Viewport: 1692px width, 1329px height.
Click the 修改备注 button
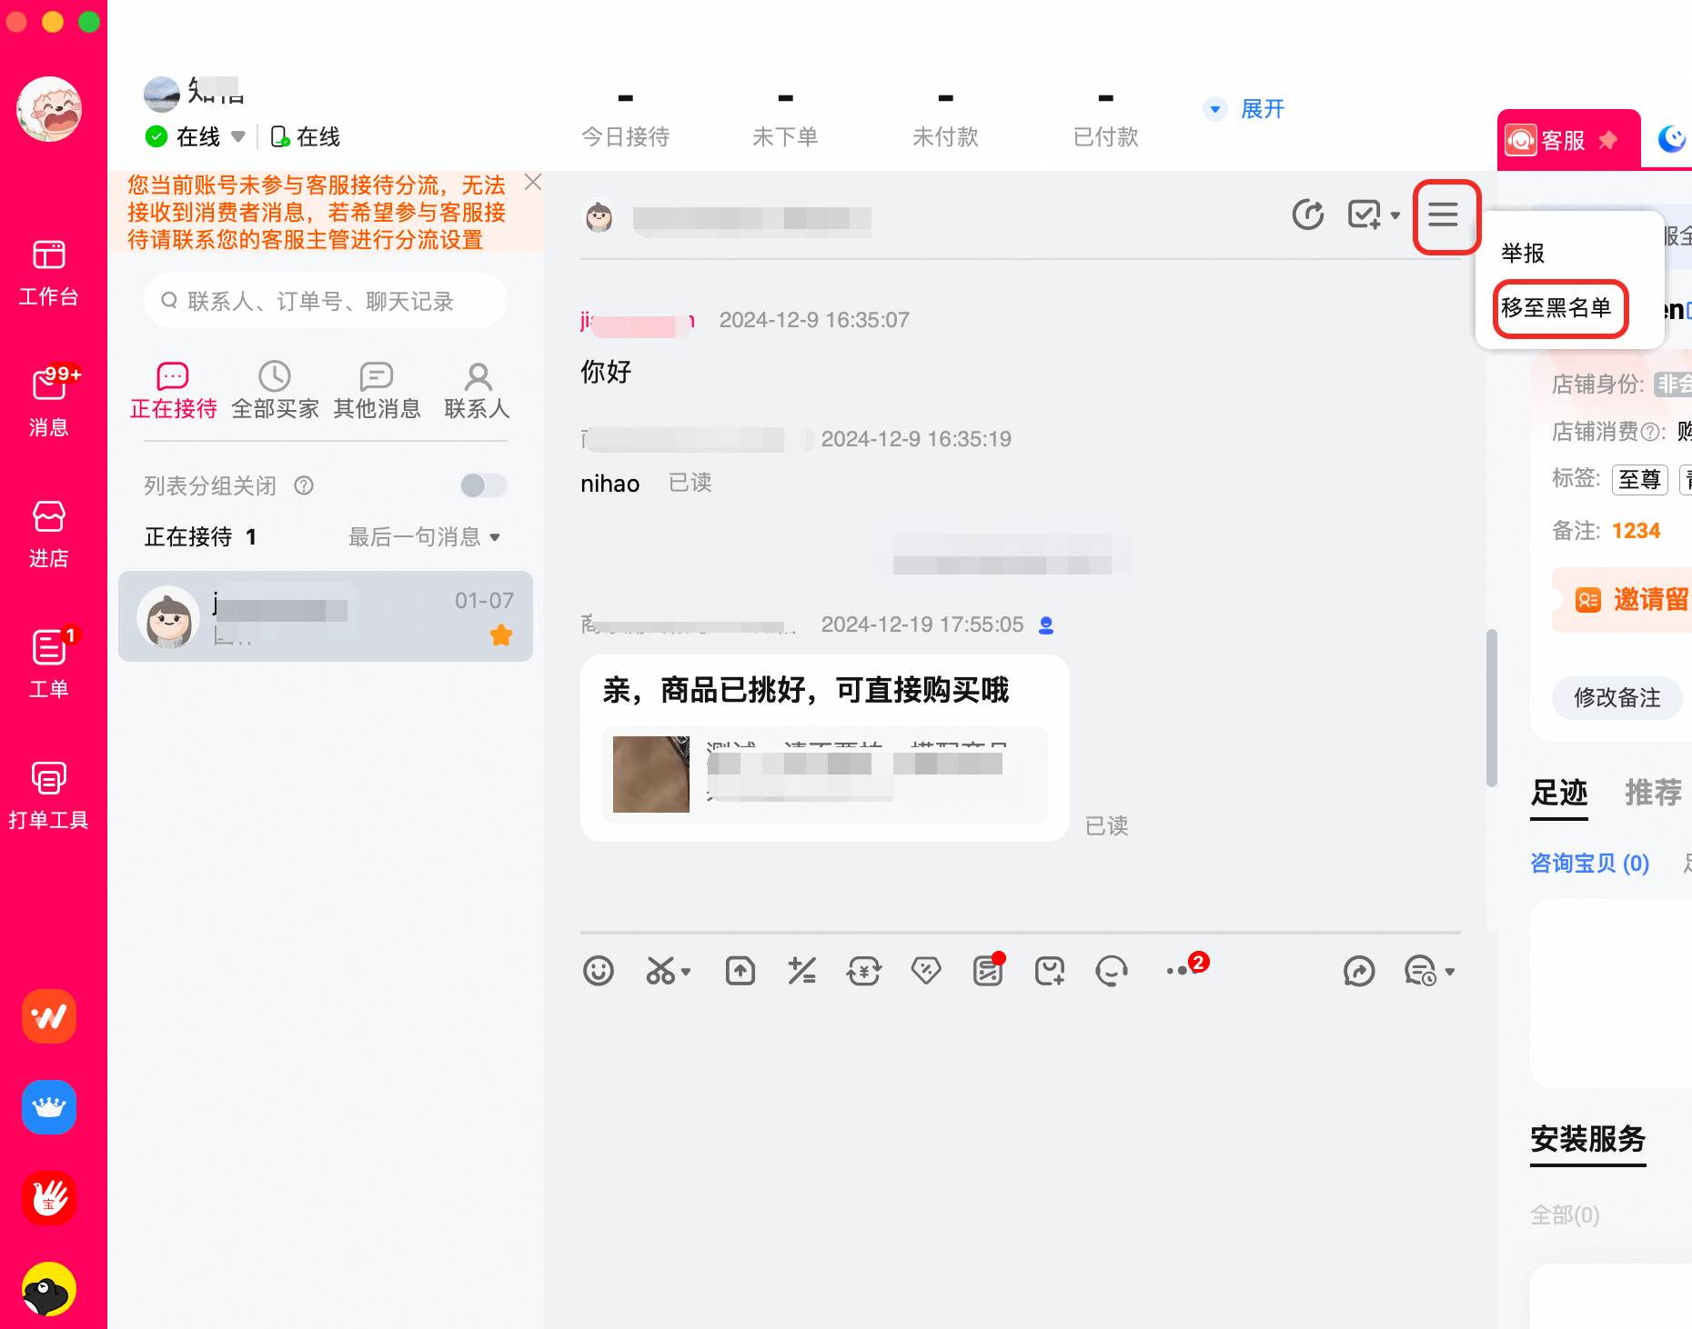[1616, 697]
